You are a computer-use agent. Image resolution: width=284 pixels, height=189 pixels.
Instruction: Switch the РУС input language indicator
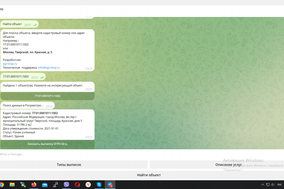click(280, 185)
